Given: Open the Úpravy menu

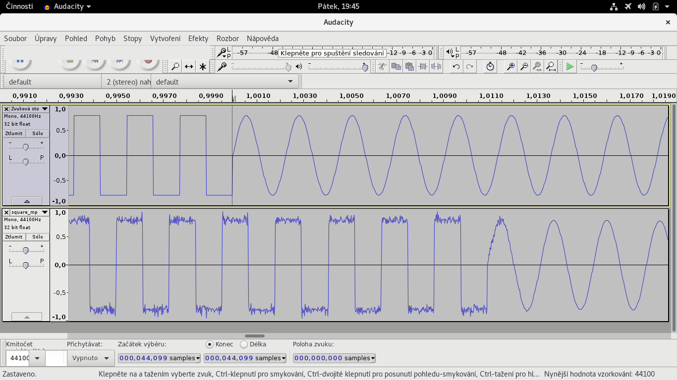Looking at the screenshot, I should pos(46,38).
